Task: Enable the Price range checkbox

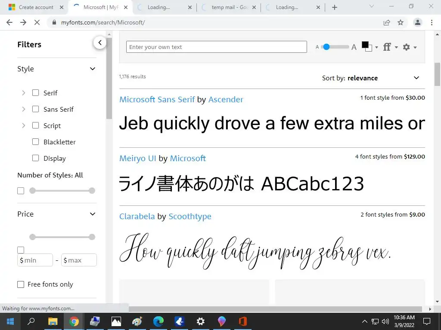Action: (21, 250)
